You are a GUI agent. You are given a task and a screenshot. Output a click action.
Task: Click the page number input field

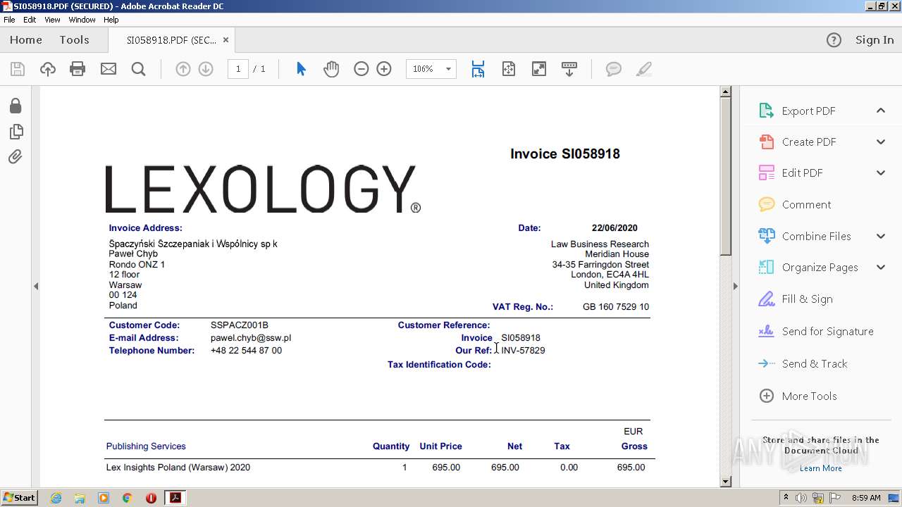tap(238, 69)
